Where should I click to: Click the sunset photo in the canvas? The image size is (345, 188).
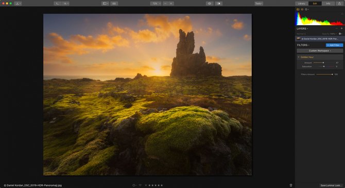147,95
